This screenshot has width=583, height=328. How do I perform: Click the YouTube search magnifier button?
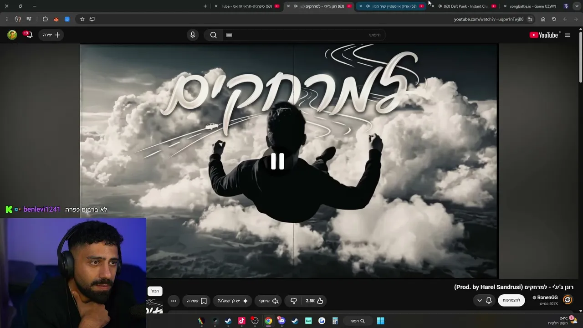click(213, 35)
